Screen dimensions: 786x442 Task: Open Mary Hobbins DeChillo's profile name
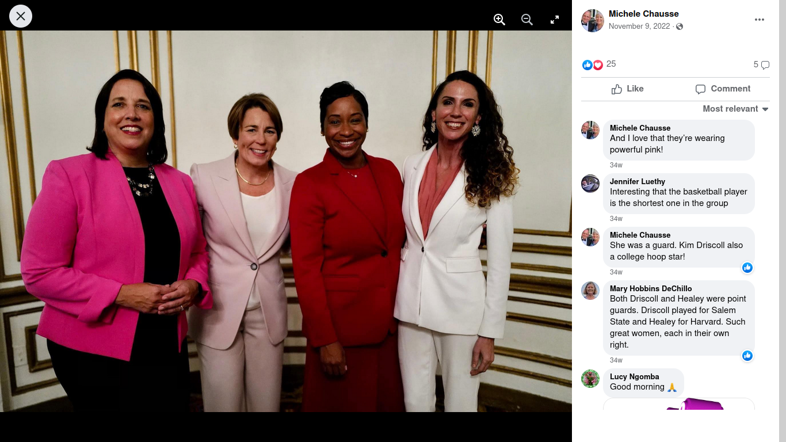[x=651, y=288]
